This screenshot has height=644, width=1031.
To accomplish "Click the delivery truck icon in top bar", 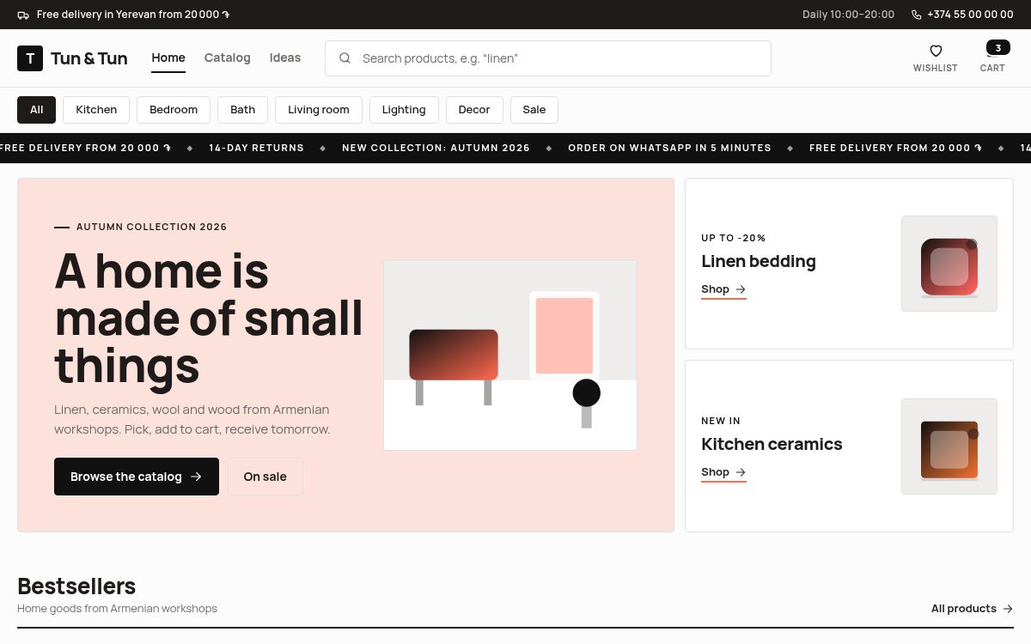I will (23, 15).
